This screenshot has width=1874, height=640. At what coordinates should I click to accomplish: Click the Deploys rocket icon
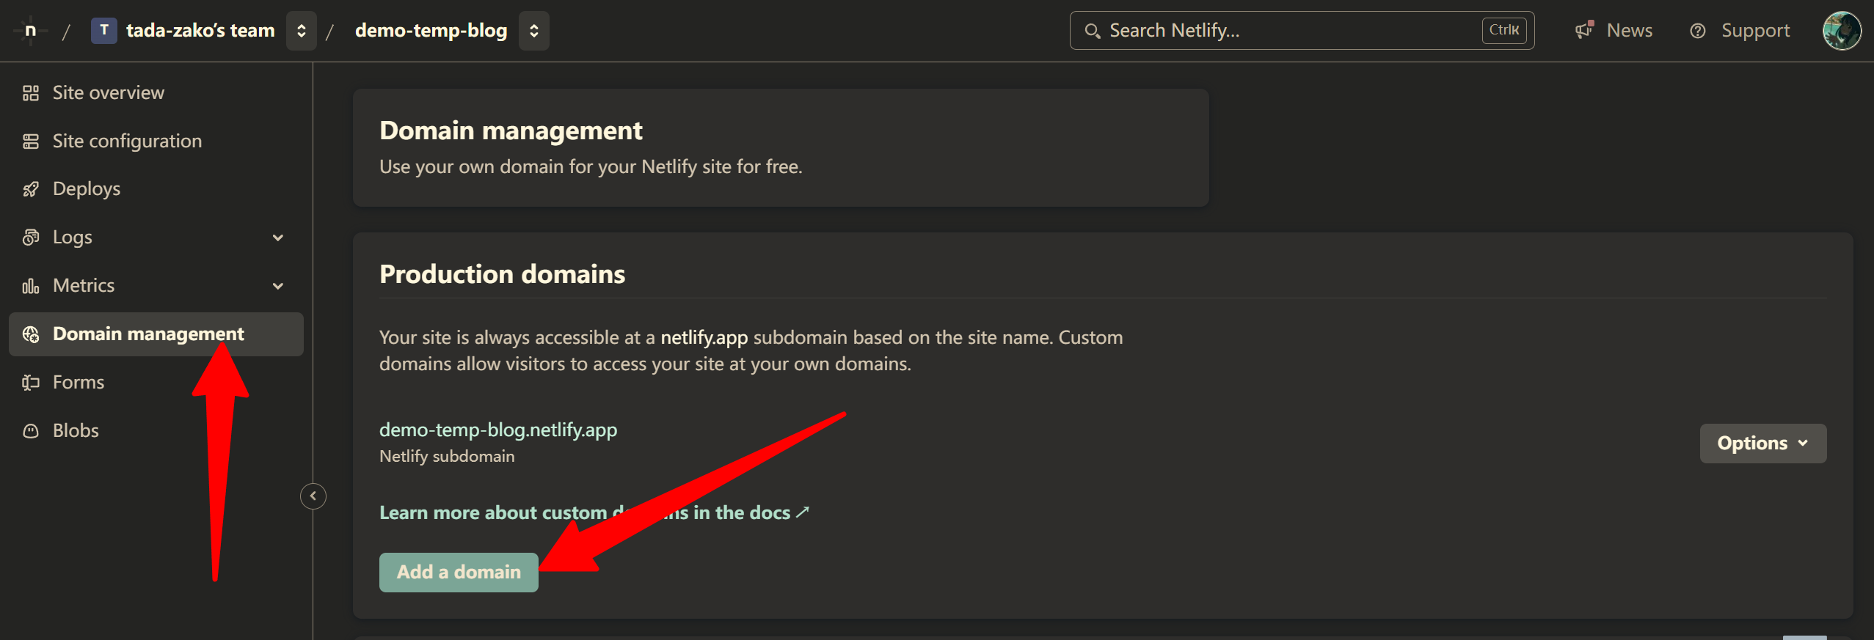pyautogui.click(x=30, y=189)
